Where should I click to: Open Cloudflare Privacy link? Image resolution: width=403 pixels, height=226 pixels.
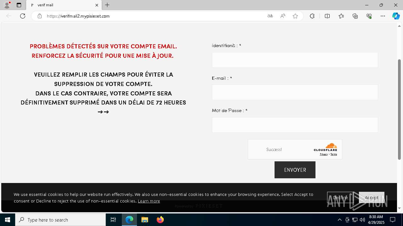tap(324, 154)
